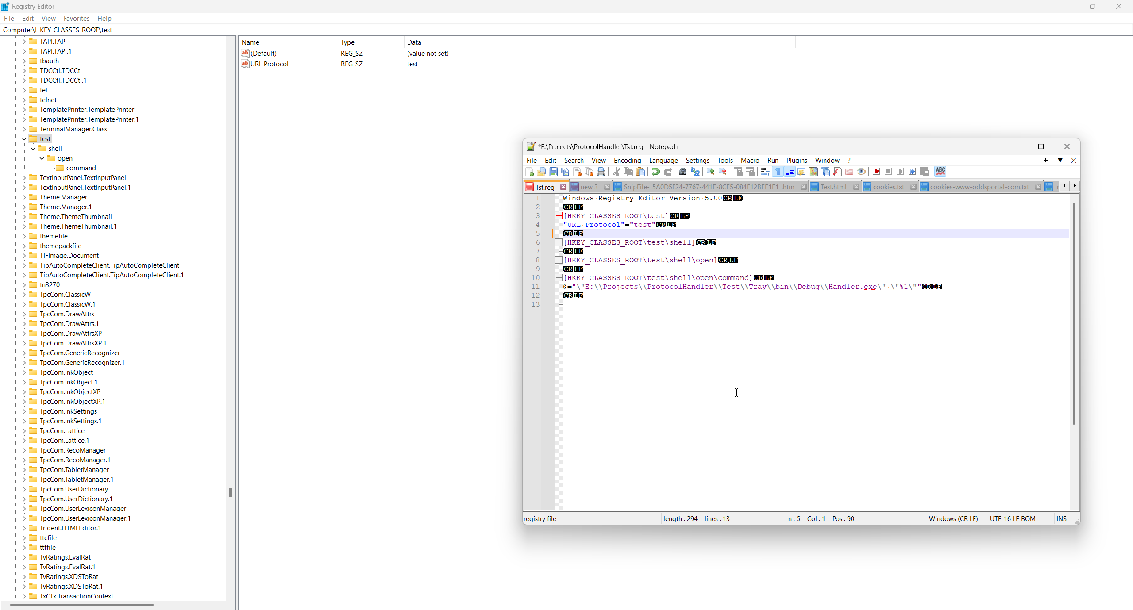Image resolution: width=1133 pixels, height=610 pixels.
Task: Expand the telnet registry key
Action: (x=24, y=100)
